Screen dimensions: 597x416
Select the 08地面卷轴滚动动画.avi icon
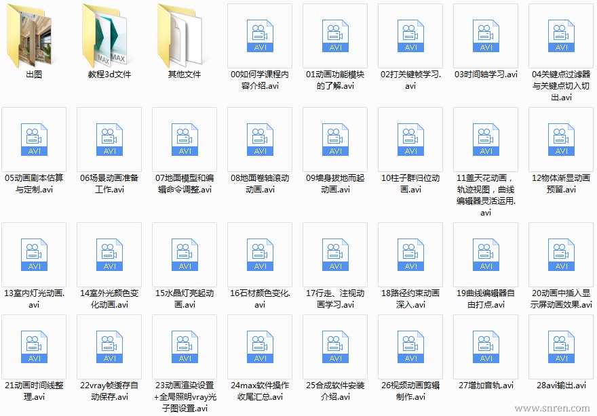point(260,139)
